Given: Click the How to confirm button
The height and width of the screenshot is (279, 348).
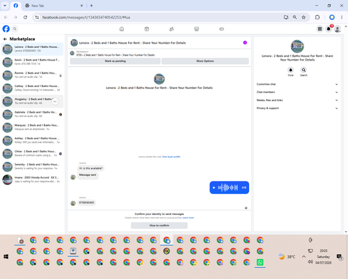Looking at the screenshot, I should (x=159, y=225).
